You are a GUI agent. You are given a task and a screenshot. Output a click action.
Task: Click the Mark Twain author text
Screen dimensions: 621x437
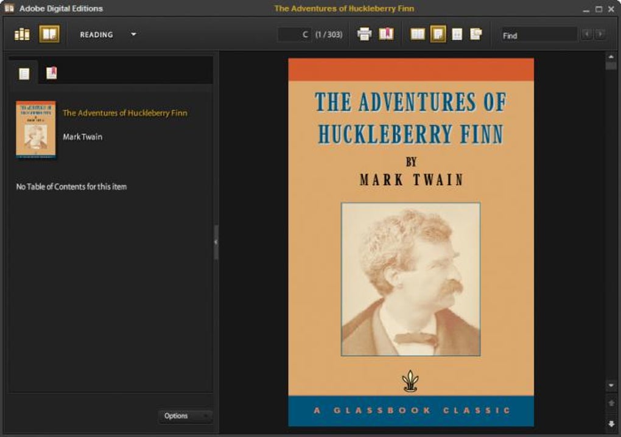click(82, 137)
